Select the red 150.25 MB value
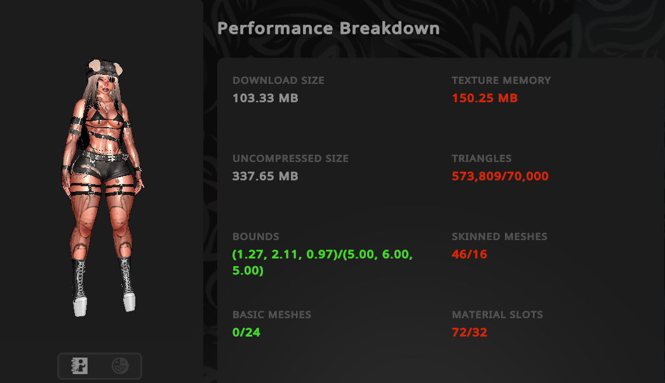 [485, 98]
